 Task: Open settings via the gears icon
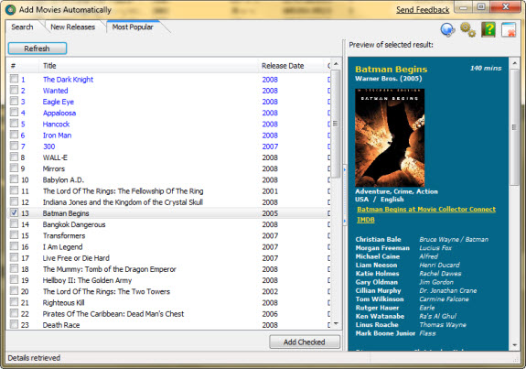point(467,29)
